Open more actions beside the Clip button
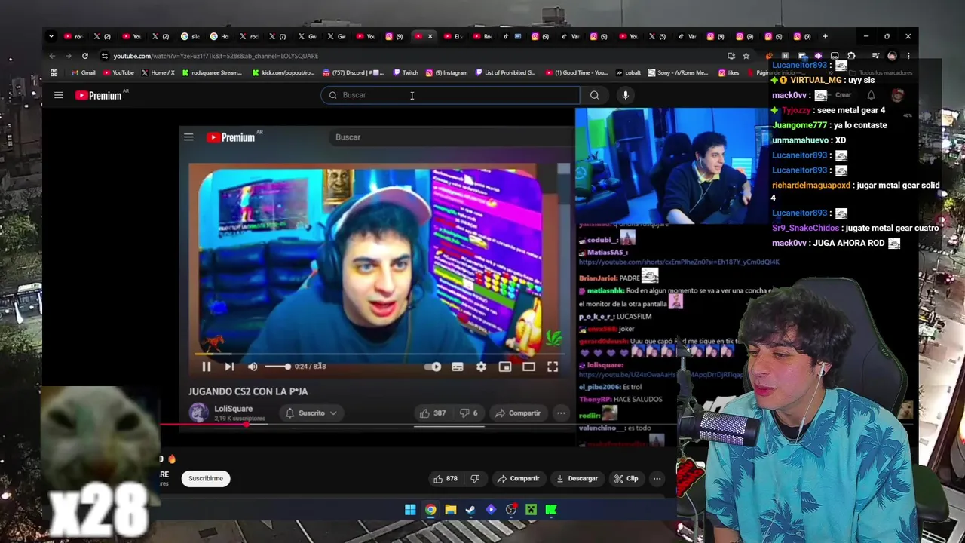965x543 pixels. 657,479
